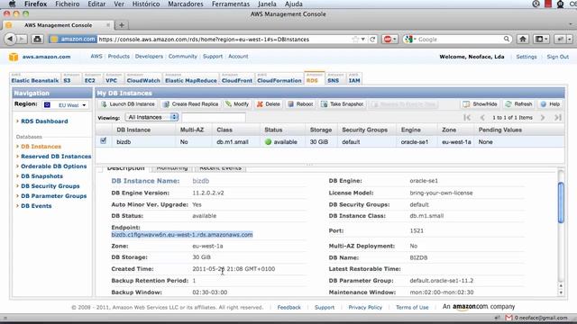The height and width of the screenshot is (324, 577).
Task: Go to previous page of instances
Action: [482, 118]
